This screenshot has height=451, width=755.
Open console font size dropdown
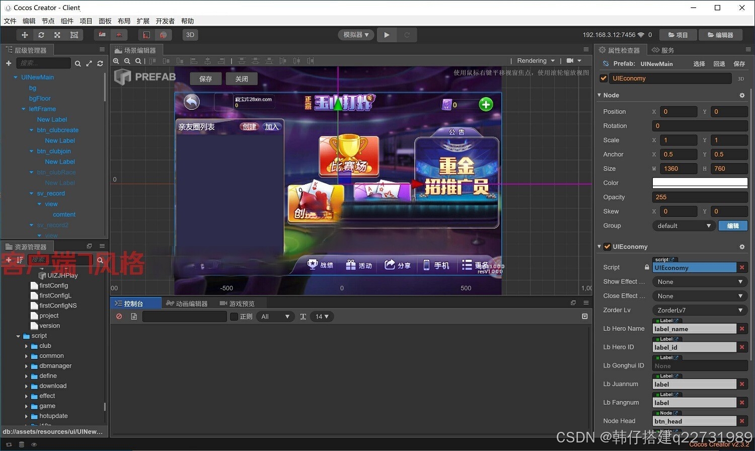pos(322,317)
